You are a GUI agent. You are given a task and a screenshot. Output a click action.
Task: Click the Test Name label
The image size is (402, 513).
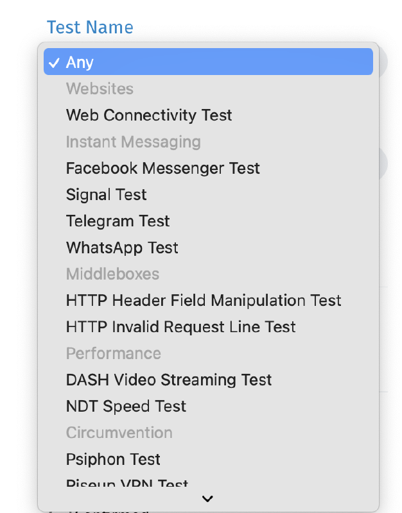coord(90,27)
